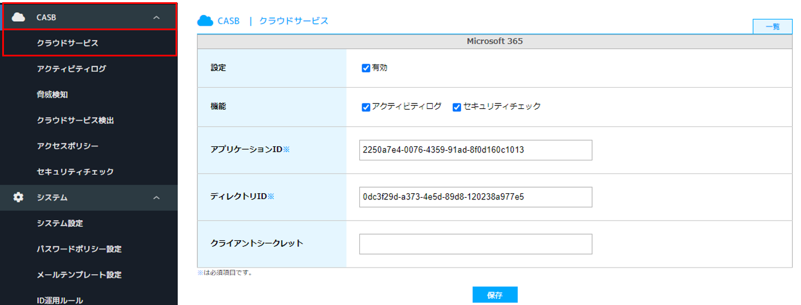Select ID運用ルール in the sidebar
801x305 pixels.
pos(60,300)
